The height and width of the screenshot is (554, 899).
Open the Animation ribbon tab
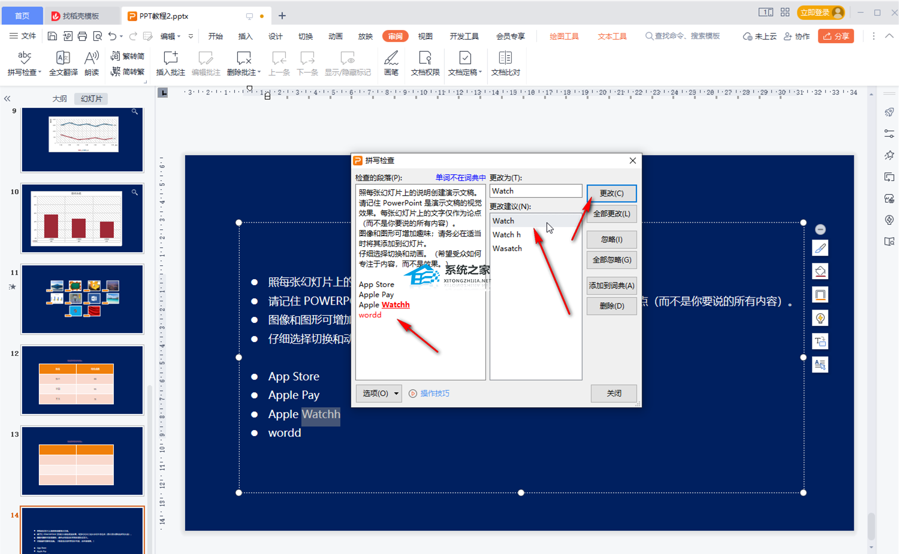pos(335,37)
